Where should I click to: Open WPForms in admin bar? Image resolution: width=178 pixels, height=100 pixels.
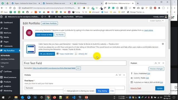point(79,17)
